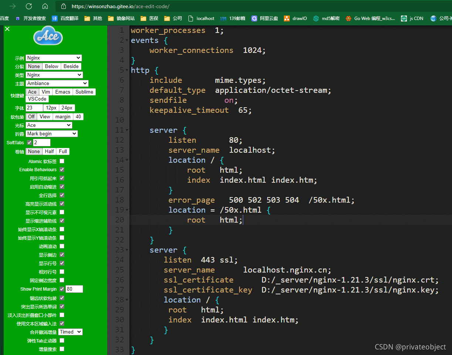Set soft wrap to margin
This screenshot has width=452, height=355.
(x=63, y=116)
